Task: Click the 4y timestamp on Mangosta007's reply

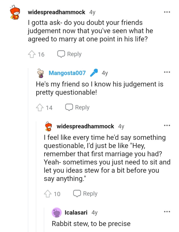Action: pyautogui.click(x=105, y=73)
